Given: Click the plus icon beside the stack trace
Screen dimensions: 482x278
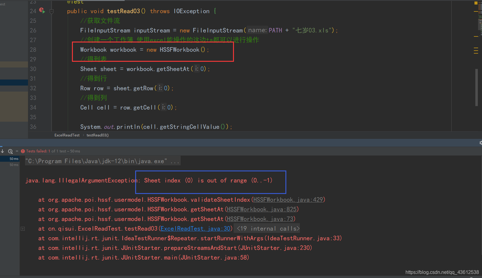Looking at the screenshot, I should coord(23,229).
